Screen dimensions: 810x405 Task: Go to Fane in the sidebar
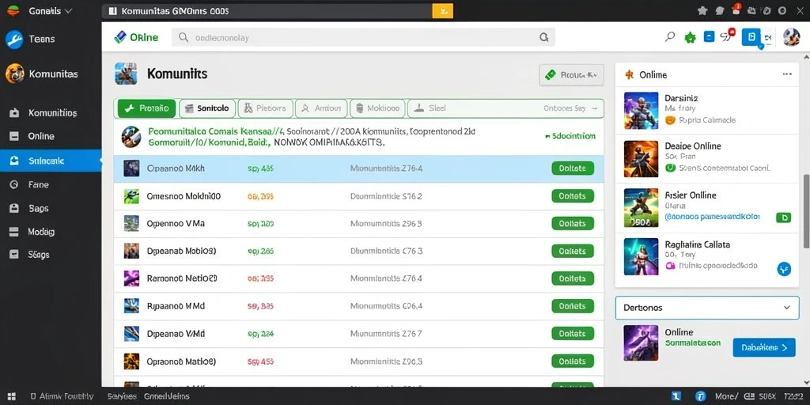click(29, 184)
